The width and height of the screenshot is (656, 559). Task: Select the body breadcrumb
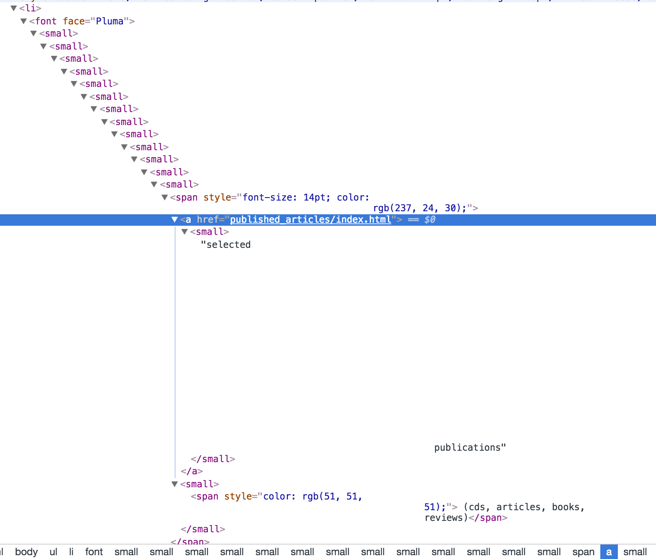(x=26, y=552)
